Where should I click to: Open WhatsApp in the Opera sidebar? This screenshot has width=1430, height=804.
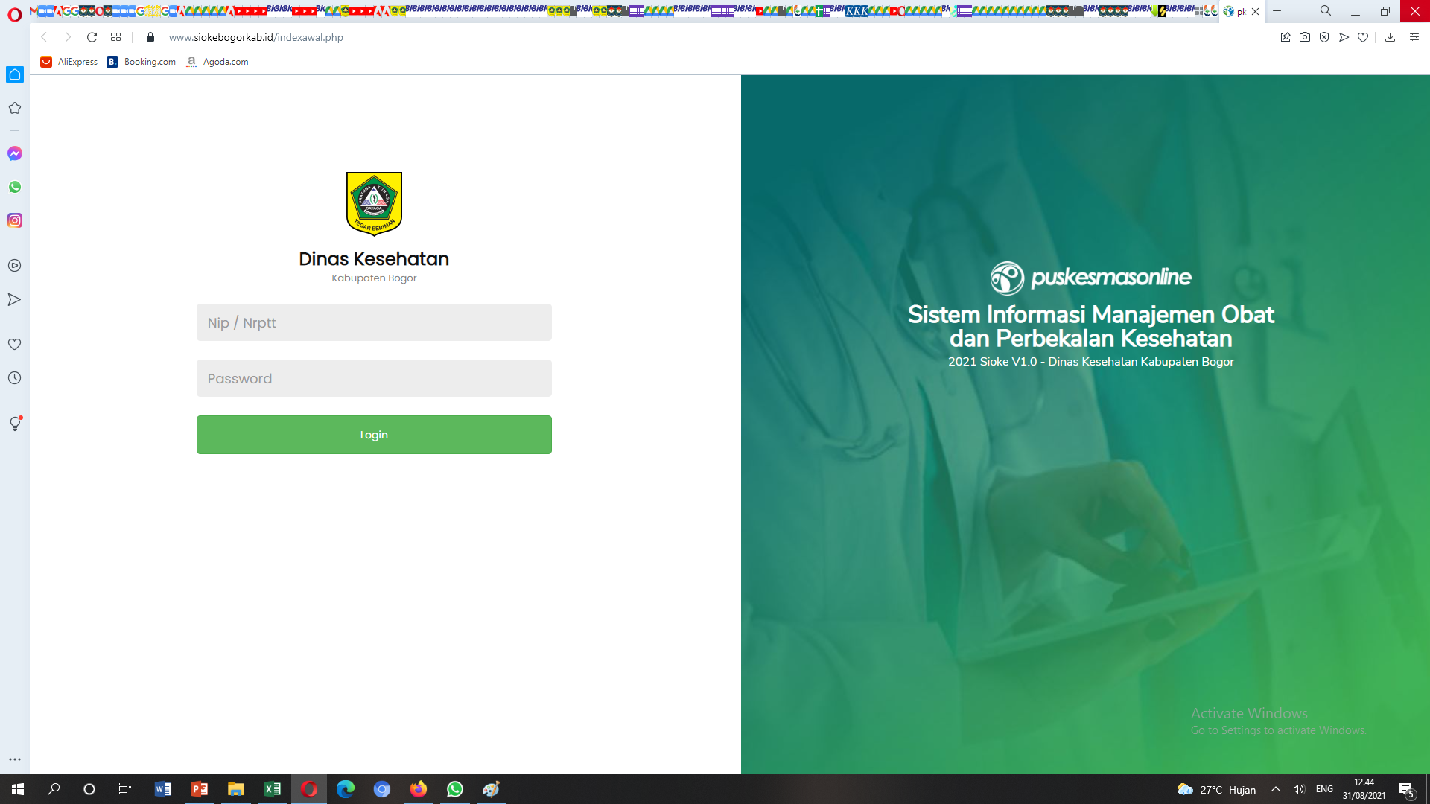(15, 187)
